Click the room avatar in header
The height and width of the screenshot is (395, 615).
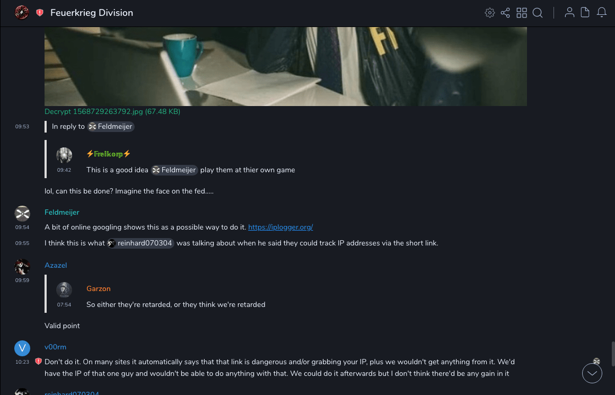click(x=22, y=13)
